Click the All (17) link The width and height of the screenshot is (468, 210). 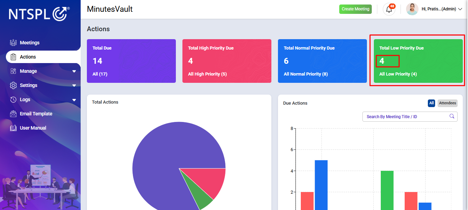click(x=100, y=74)
